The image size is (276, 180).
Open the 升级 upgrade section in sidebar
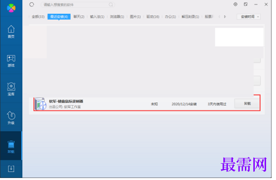11,118
